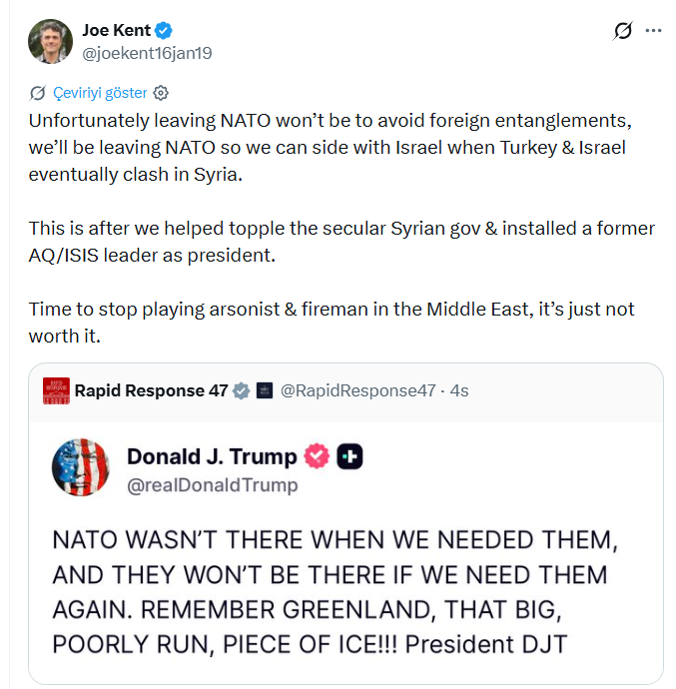Click the Rapid Response 47 avatar
Viewport: 676px width, 689px height.
click(x=56, y=390)
